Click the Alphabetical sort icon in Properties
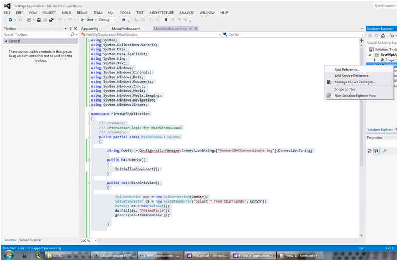The width and height of the screenshot is (397, 261). 377,150
